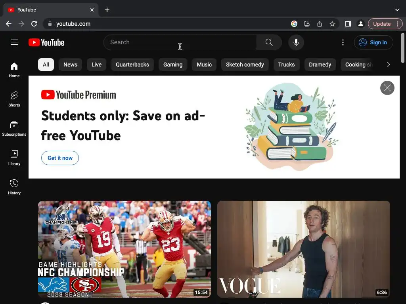
Task: Select the News chip
Action: [x=71, y=65]
